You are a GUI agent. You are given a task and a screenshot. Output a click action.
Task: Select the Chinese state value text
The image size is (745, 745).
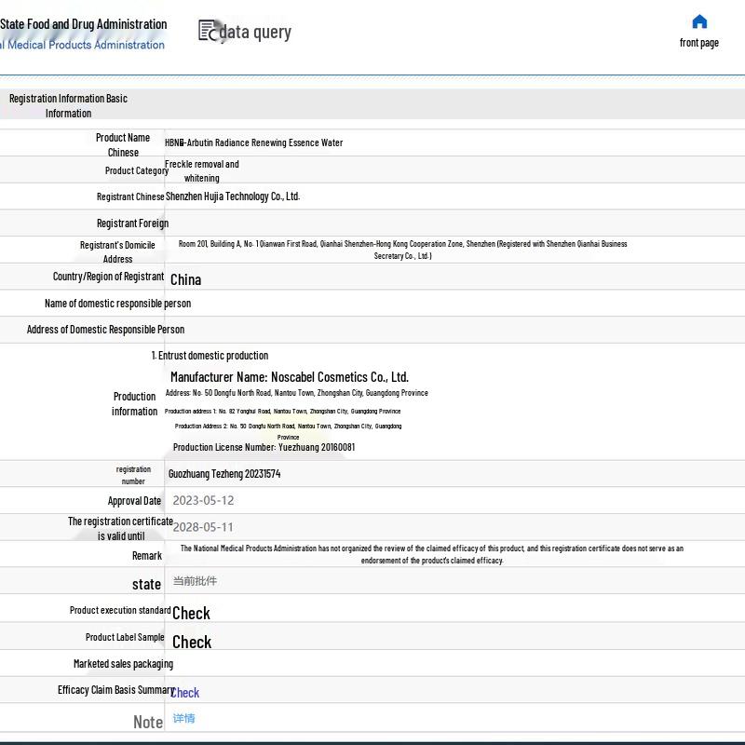tap(195, 580)
